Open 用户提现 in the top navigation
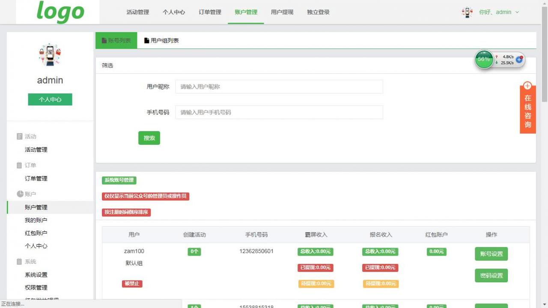The image size is (548, 308). (x=282, y=12)
